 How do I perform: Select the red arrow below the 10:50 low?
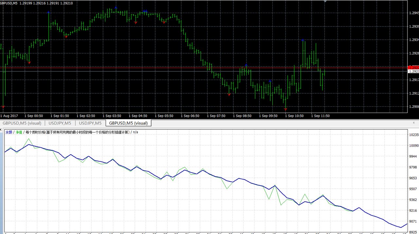pyautogui.click(x=285, y=109)
